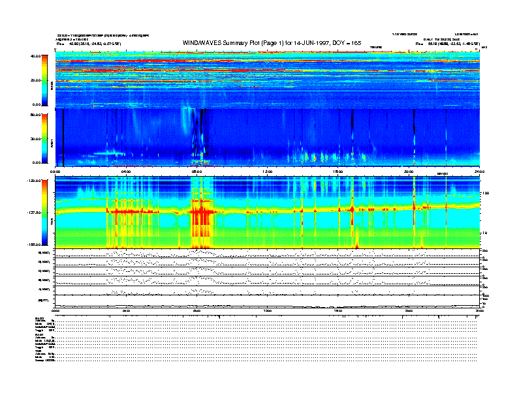The height and width of the screenshot is (399, 517).
Task: Select the 20.00 label on RAD2 color scale
Action: (35, 80)
